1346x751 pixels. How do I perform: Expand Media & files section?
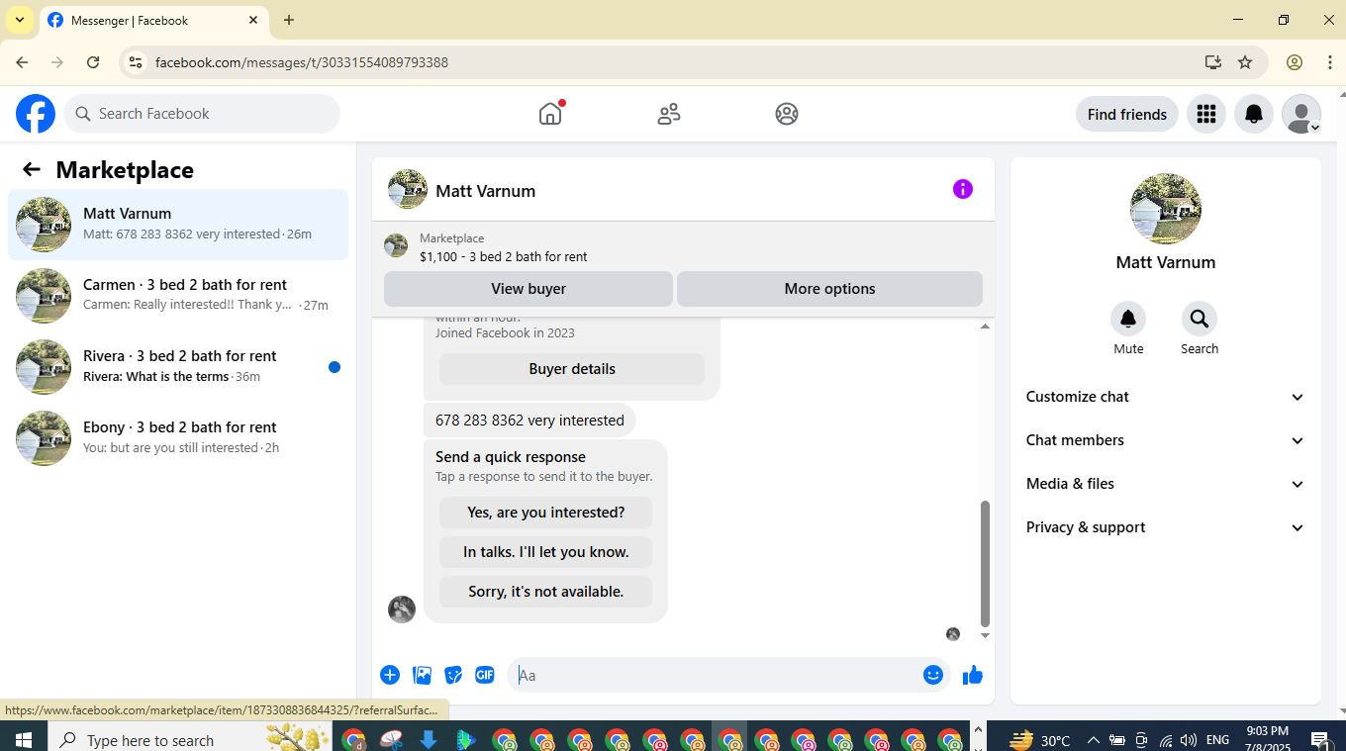coord(1166,484)
